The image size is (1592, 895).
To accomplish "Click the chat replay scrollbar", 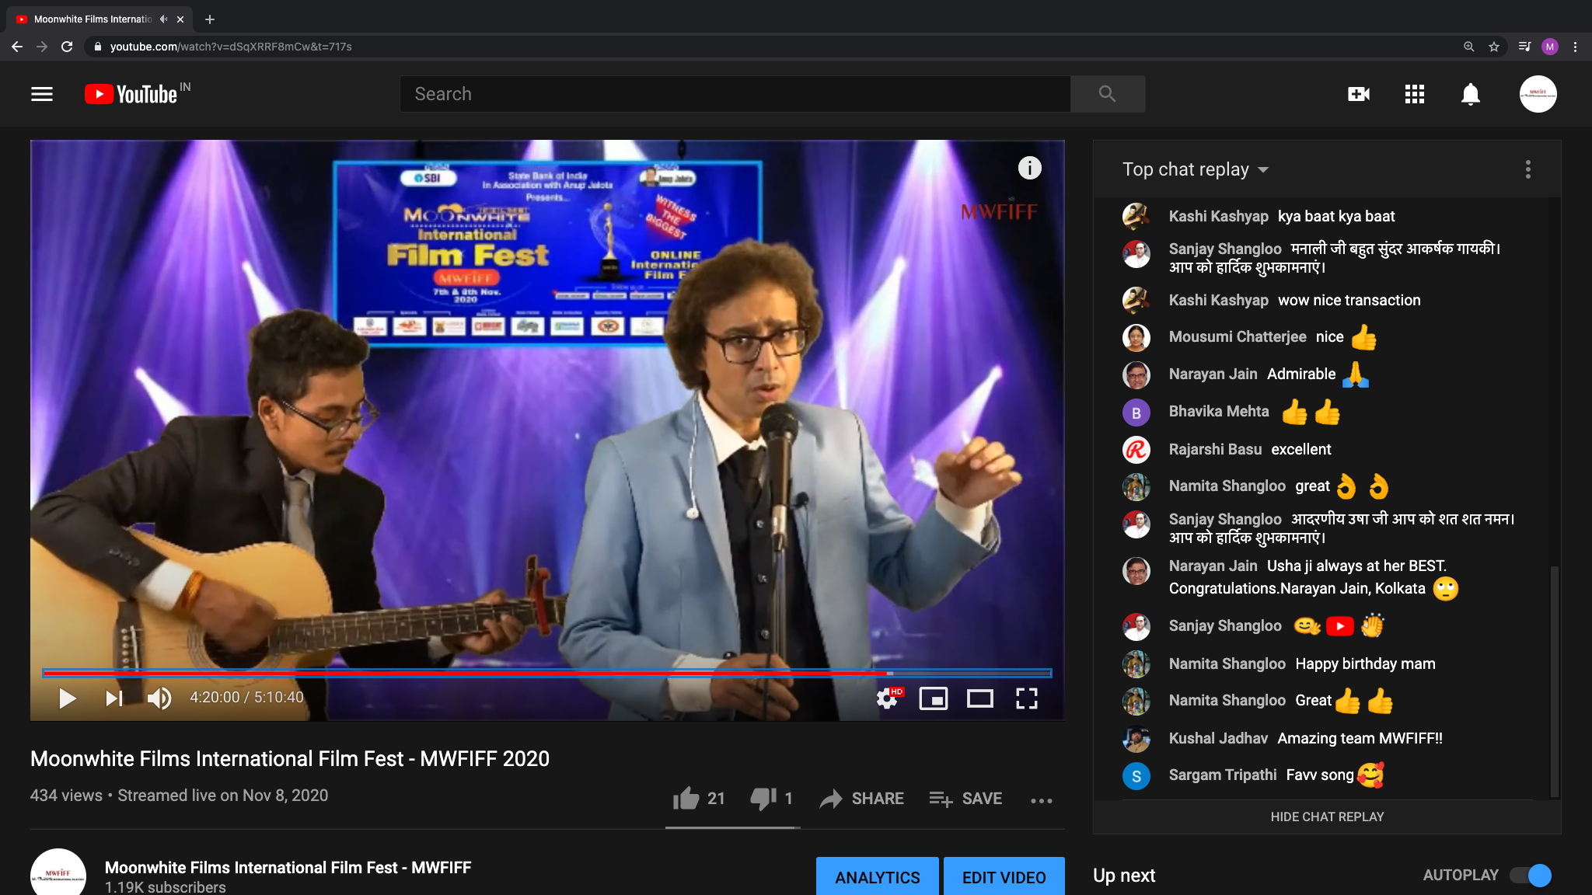I will (x=1554, y=681).
